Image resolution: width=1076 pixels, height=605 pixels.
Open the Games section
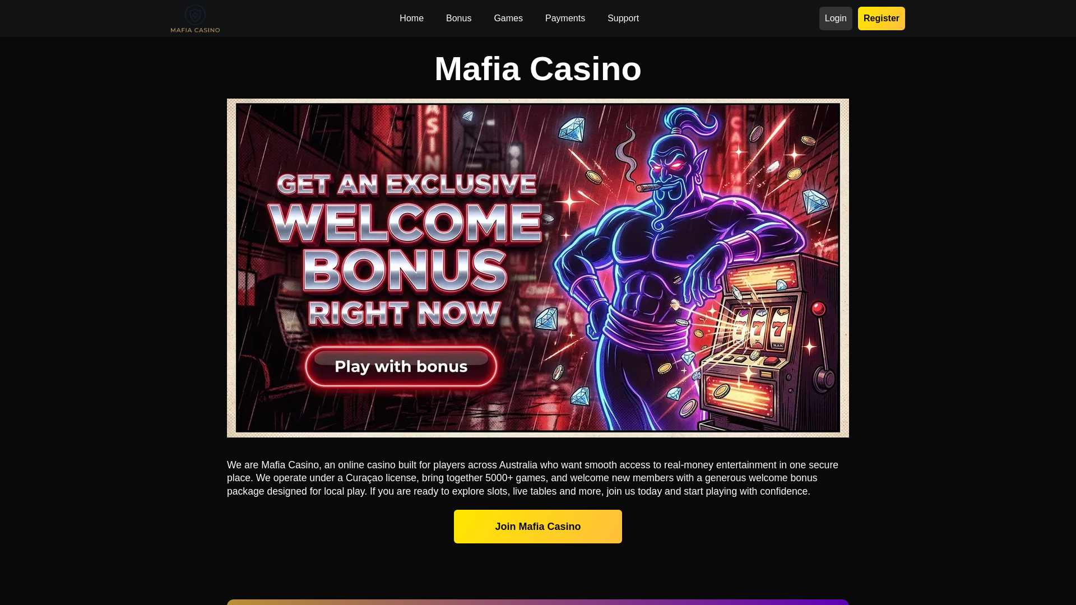pyautogui.click(x=508, y=18)
